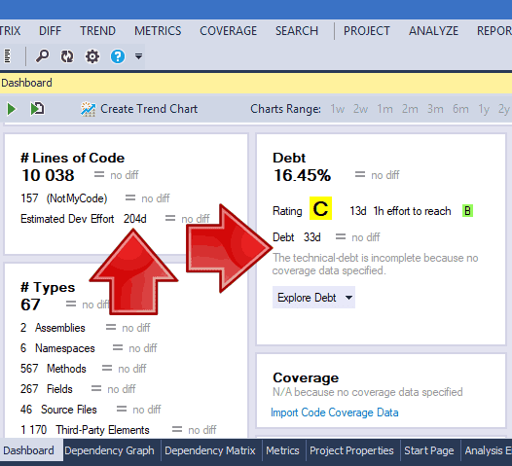Switch to the Dependency Matrix tab

tap(210, 450)
